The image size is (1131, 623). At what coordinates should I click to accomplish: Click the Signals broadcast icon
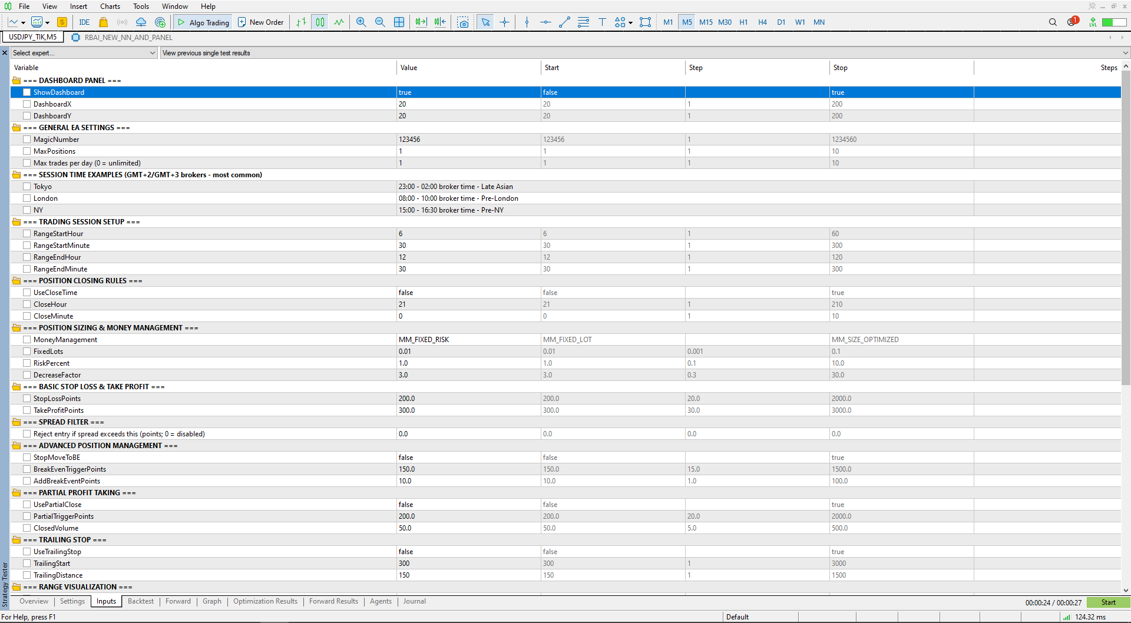pos(122,22)
